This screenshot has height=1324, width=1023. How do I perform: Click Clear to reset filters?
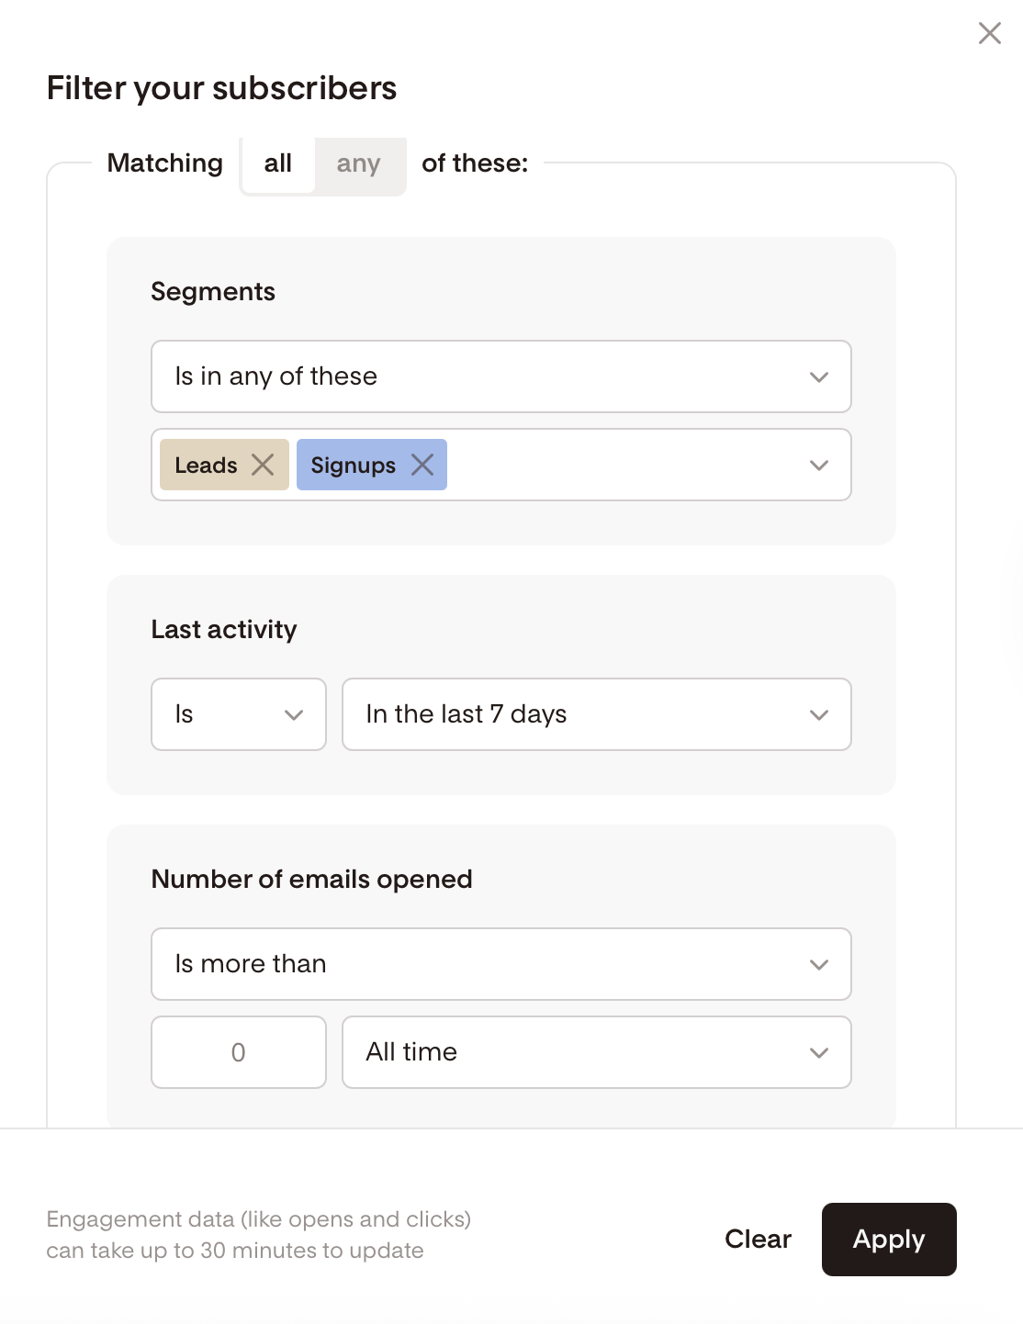click(x=758, y=1240)
